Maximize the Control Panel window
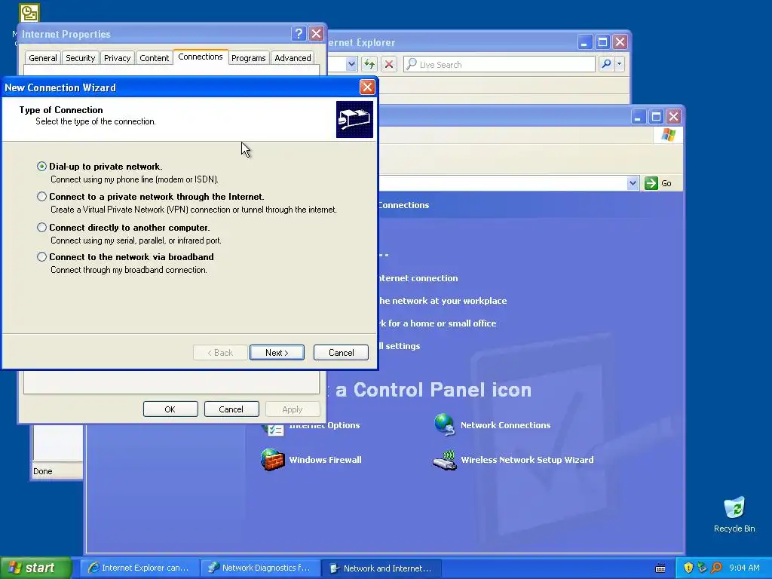Screen dimensions: 772x579 point(656,117)
